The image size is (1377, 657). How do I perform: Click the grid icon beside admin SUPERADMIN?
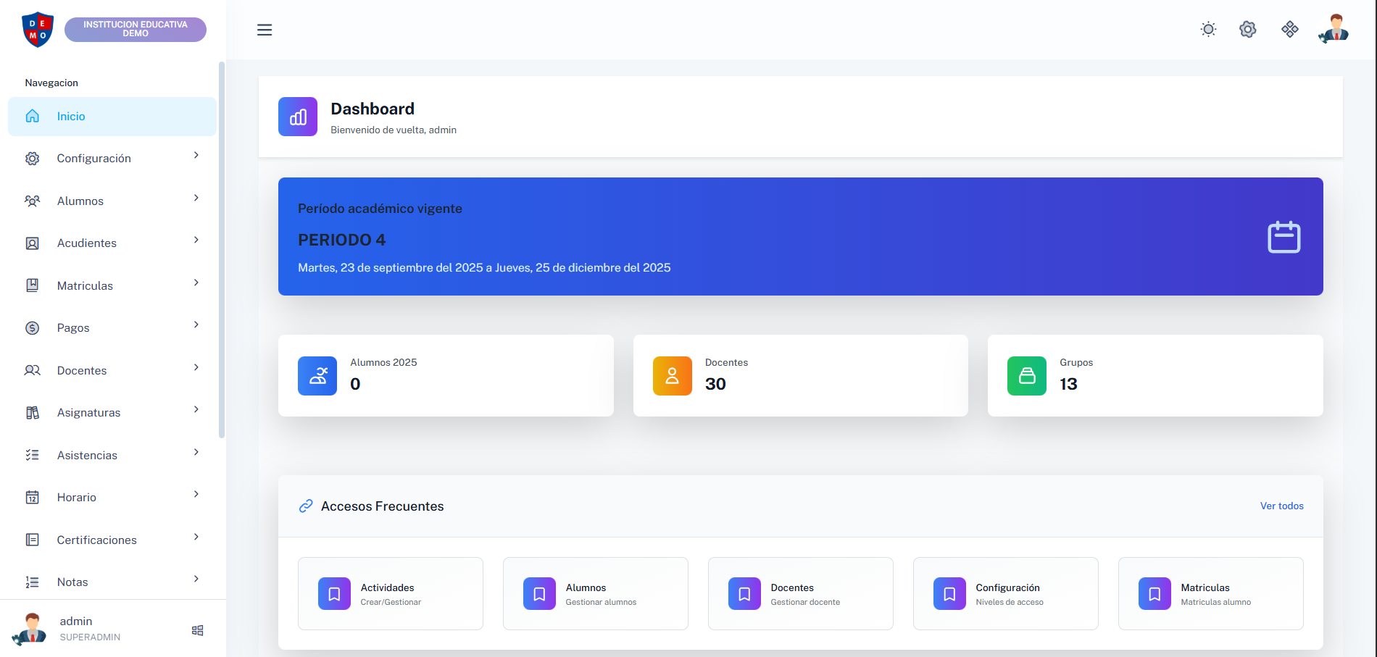pyautogui.click(x=197, y=630)
